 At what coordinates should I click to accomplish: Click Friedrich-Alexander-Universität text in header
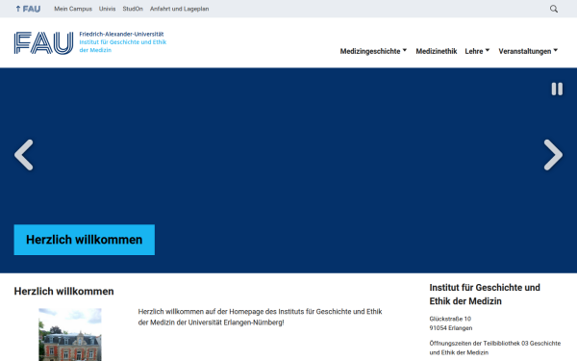coord(121,34)
